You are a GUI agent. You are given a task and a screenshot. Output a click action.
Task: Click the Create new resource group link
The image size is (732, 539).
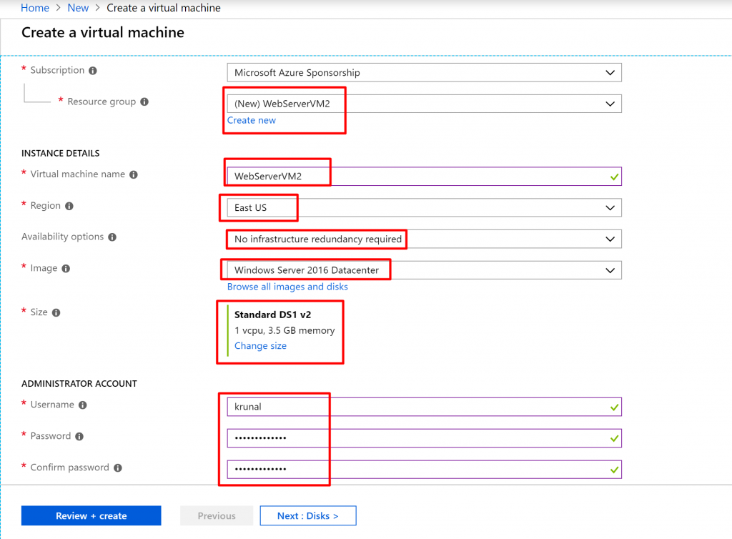[x=251, y=120]
